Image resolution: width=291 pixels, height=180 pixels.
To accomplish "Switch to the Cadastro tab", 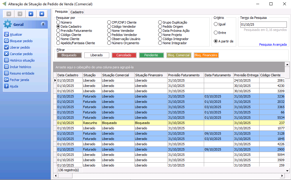I will click(77, 12).
